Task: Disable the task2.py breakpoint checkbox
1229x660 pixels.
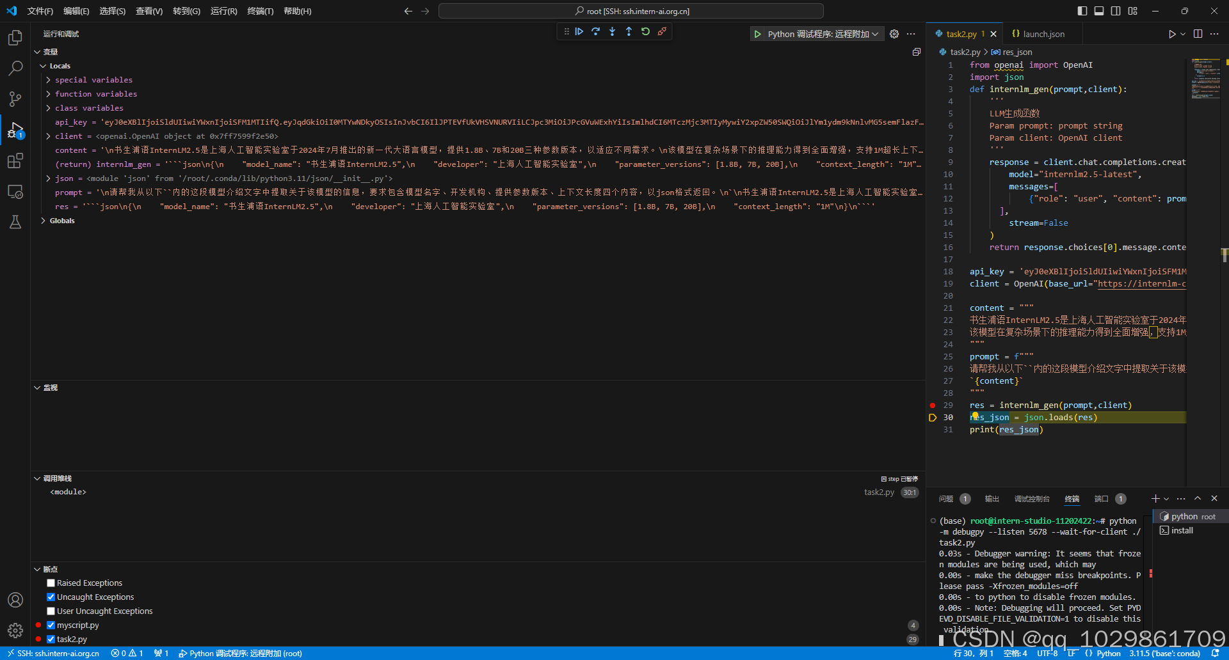Action: (51, 640)
